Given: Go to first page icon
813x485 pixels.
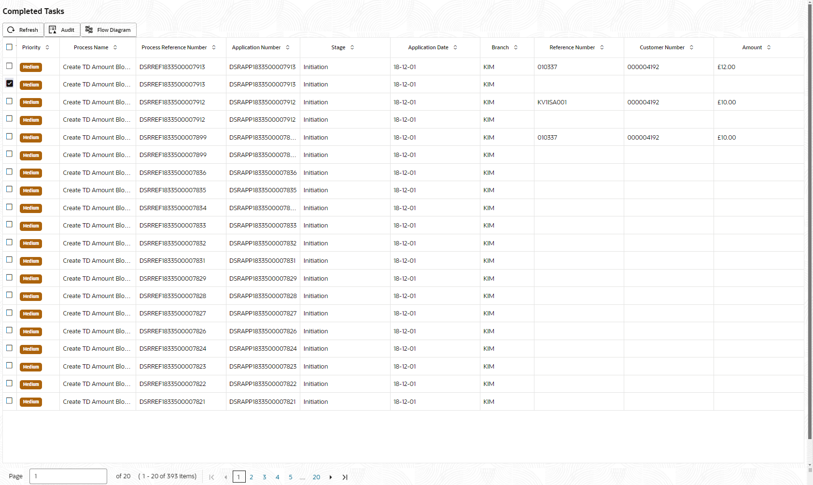Looking at the screenshot, I should coord(211,477).
